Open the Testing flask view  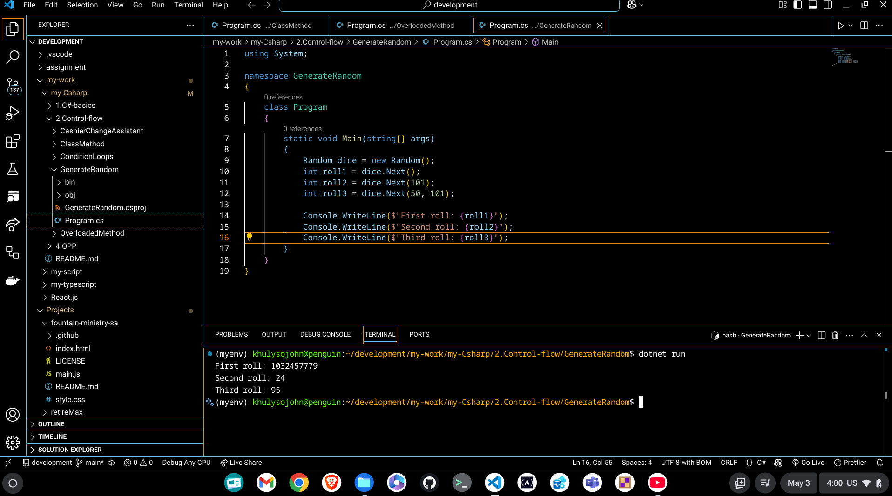(x=13, y=169)
